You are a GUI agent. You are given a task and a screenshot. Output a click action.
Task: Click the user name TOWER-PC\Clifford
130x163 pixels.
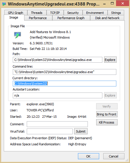point(40,110)
